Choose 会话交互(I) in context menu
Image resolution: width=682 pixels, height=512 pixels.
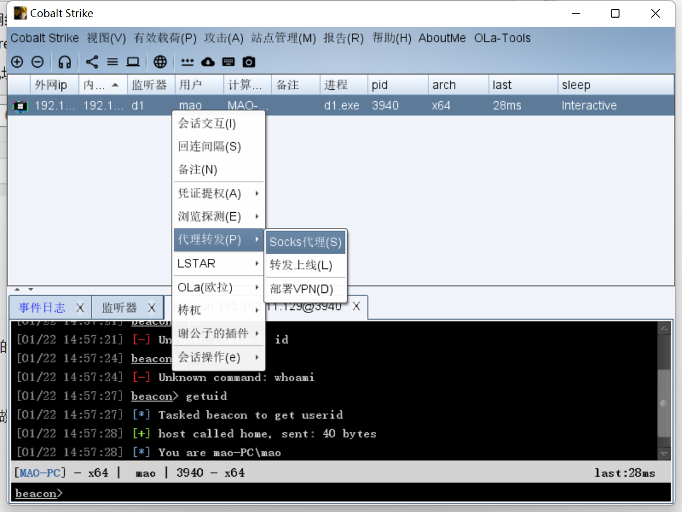pos(207,123)
